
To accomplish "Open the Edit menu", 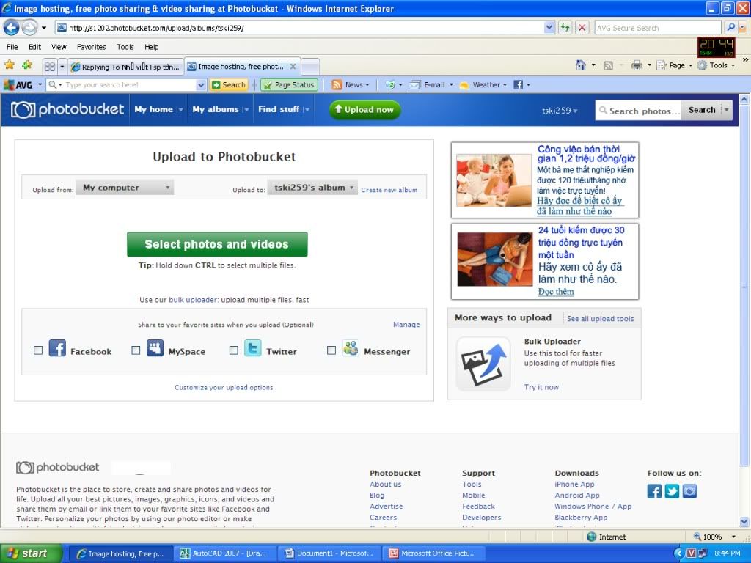I will tap(35, 47).
